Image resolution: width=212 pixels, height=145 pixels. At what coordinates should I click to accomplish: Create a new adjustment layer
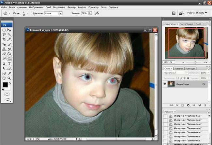click(188, 105)
